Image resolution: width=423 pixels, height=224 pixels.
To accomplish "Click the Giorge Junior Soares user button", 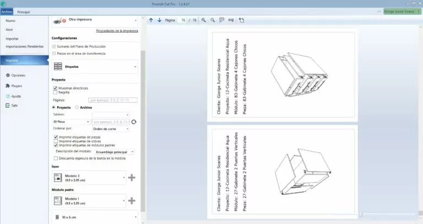I will coord(402,12).
